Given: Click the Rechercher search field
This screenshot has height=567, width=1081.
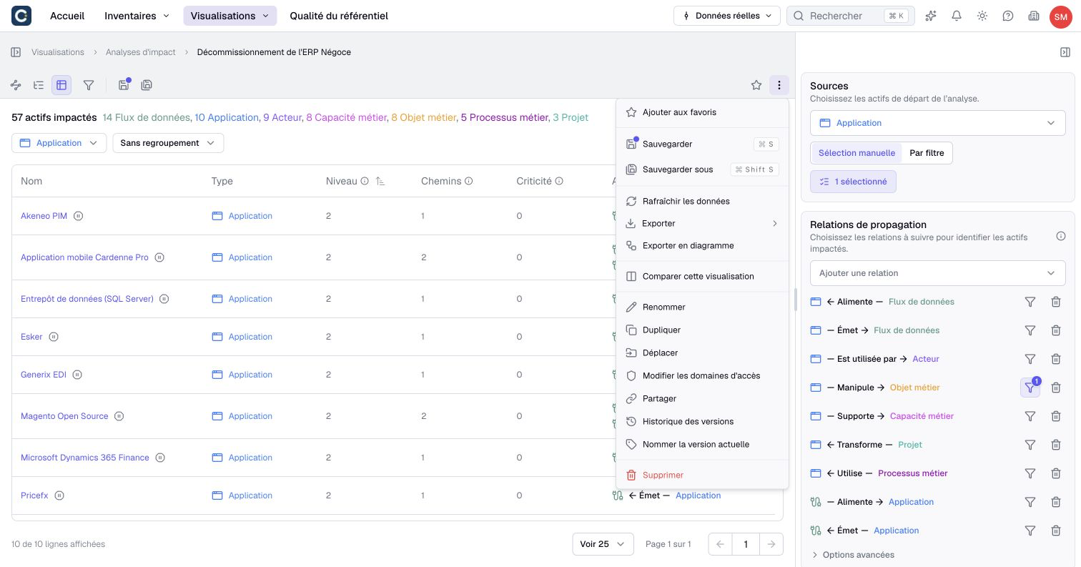Looking at the screenshot, I should point(851,16).
